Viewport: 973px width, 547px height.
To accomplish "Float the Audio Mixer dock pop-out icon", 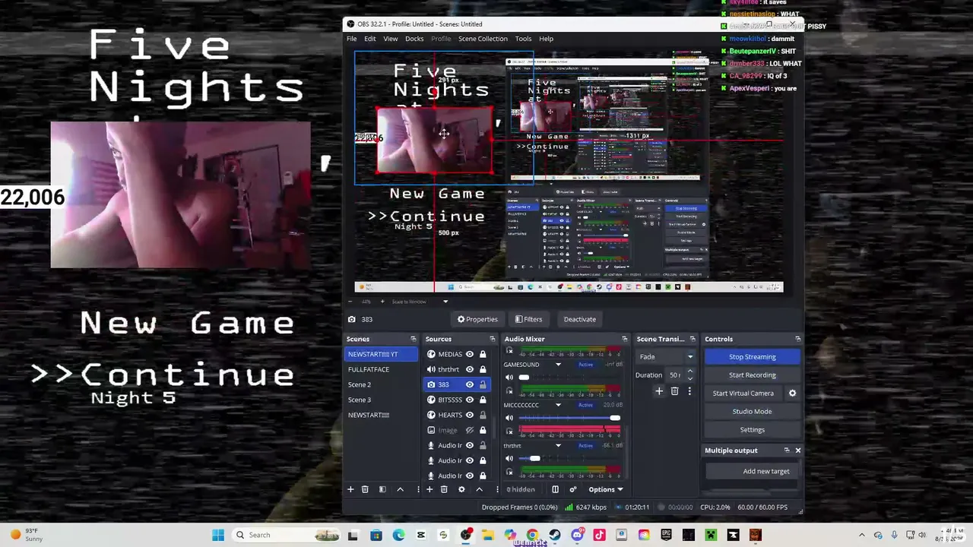I will (x=625, y=339).
